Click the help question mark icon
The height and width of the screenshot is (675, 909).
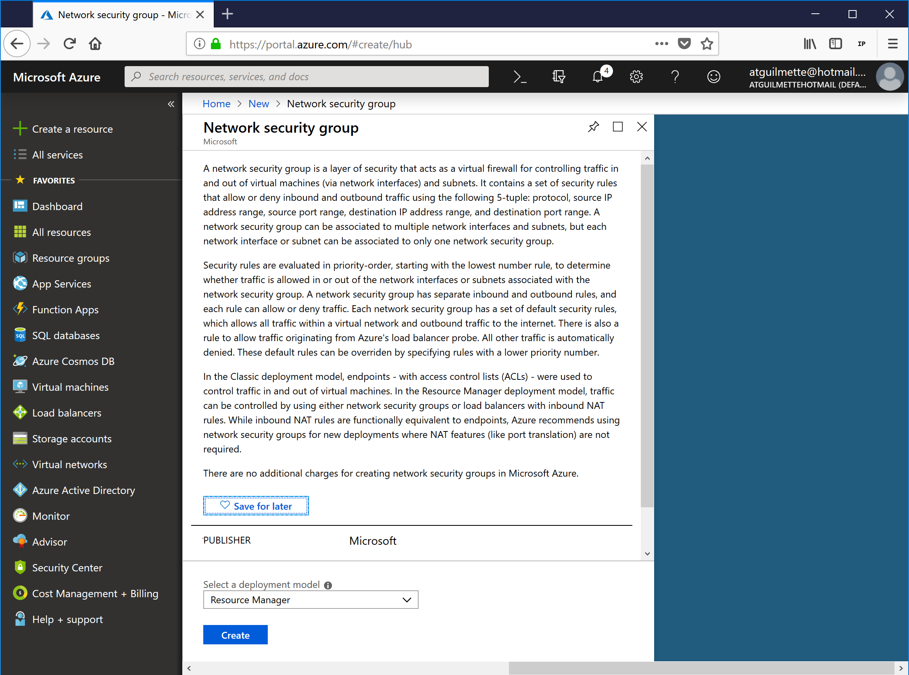point(675,77)
